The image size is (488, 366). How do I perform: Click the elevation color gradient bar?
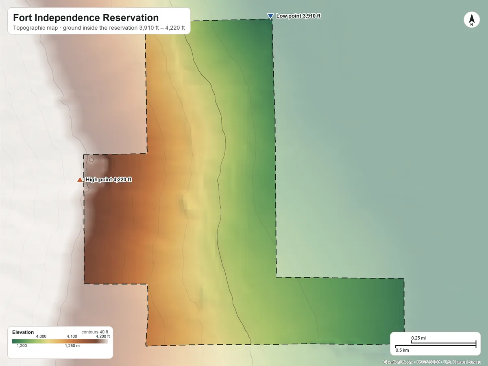click(x=60, y=342)
